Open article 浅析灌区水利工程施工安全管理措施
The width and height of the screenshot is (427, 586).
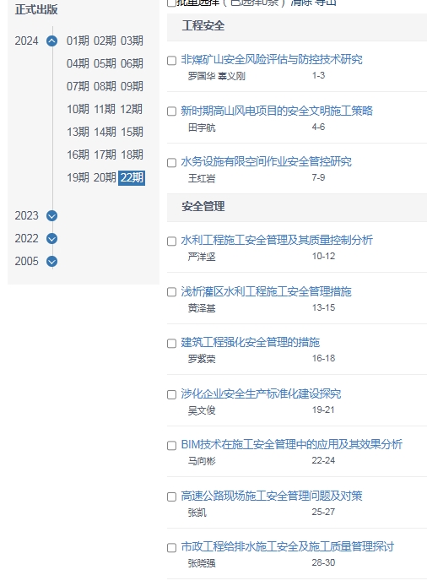coord(267,291)
